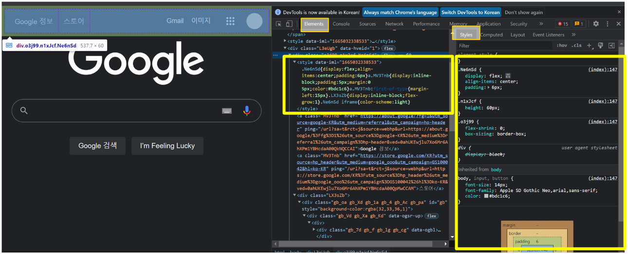This screenshot has width=628, height=254.
Task: Click the Google 검색 button
Action: pos(97,146)
